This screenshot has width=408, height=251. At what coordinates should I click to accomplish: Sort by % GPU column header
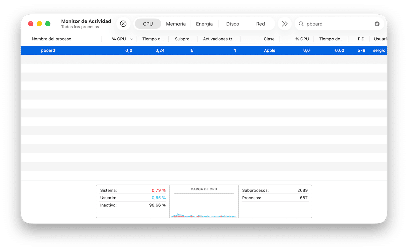[x=302, y=39]
